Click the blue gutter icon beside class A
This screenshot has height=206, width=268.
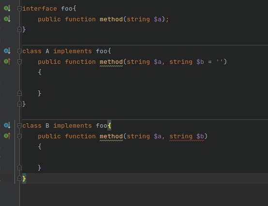[x=7, y=51]
